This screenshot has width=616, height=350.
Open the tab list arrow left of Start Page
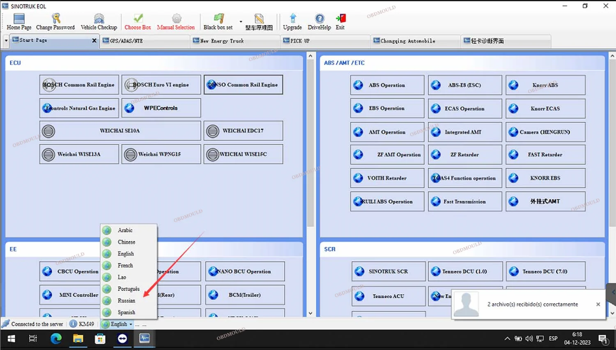click(x=6, y=41)
